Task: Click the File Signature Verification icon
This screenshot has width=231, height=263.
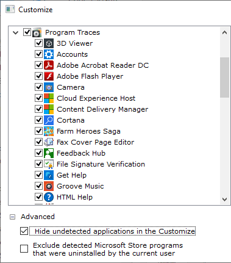Action: (49, 164)
